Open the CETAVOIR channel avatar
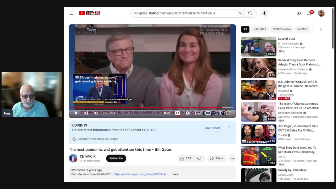Screen dimensions: 336x189 pos(73,158)
